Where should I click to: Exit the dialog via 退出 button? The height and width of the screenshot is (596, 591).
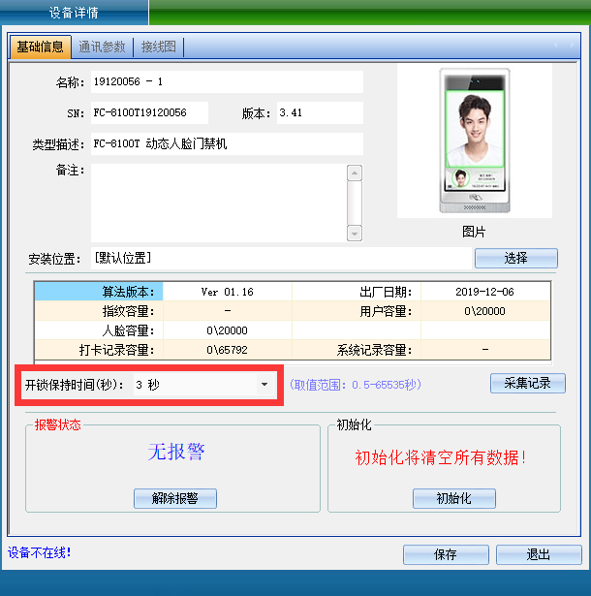539,554
